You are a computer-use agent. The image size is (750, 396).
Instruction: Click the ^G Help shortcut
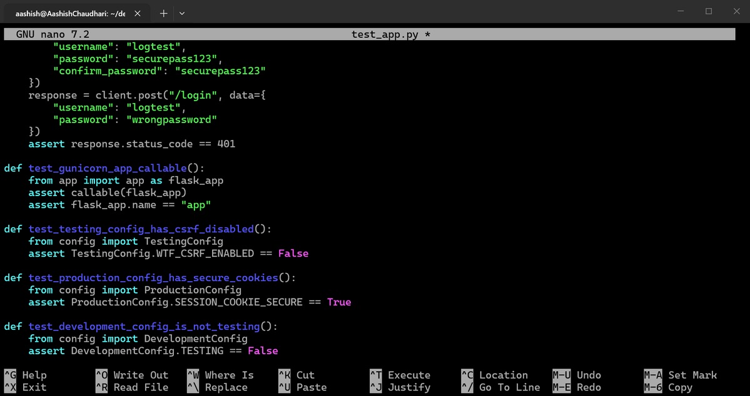tap(26, 375)
